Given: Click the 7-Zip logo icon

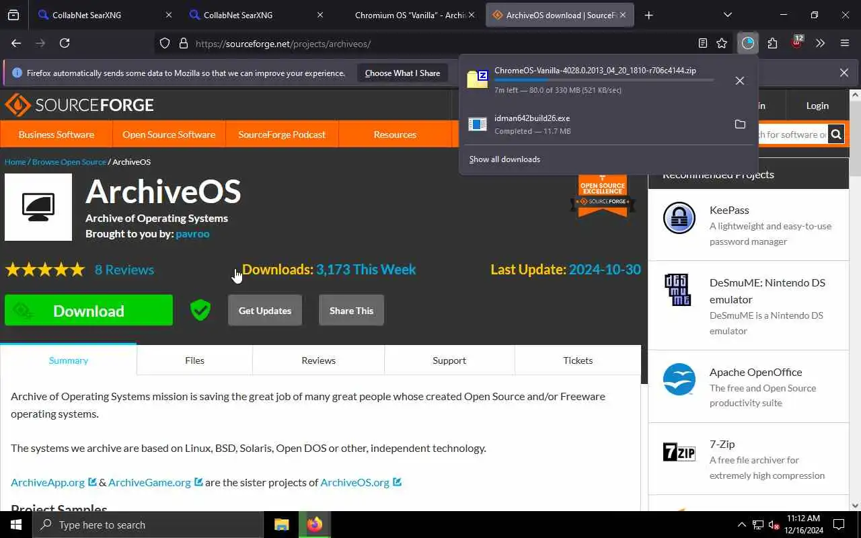Looking at the screenshot, I should tap(679, 452).
